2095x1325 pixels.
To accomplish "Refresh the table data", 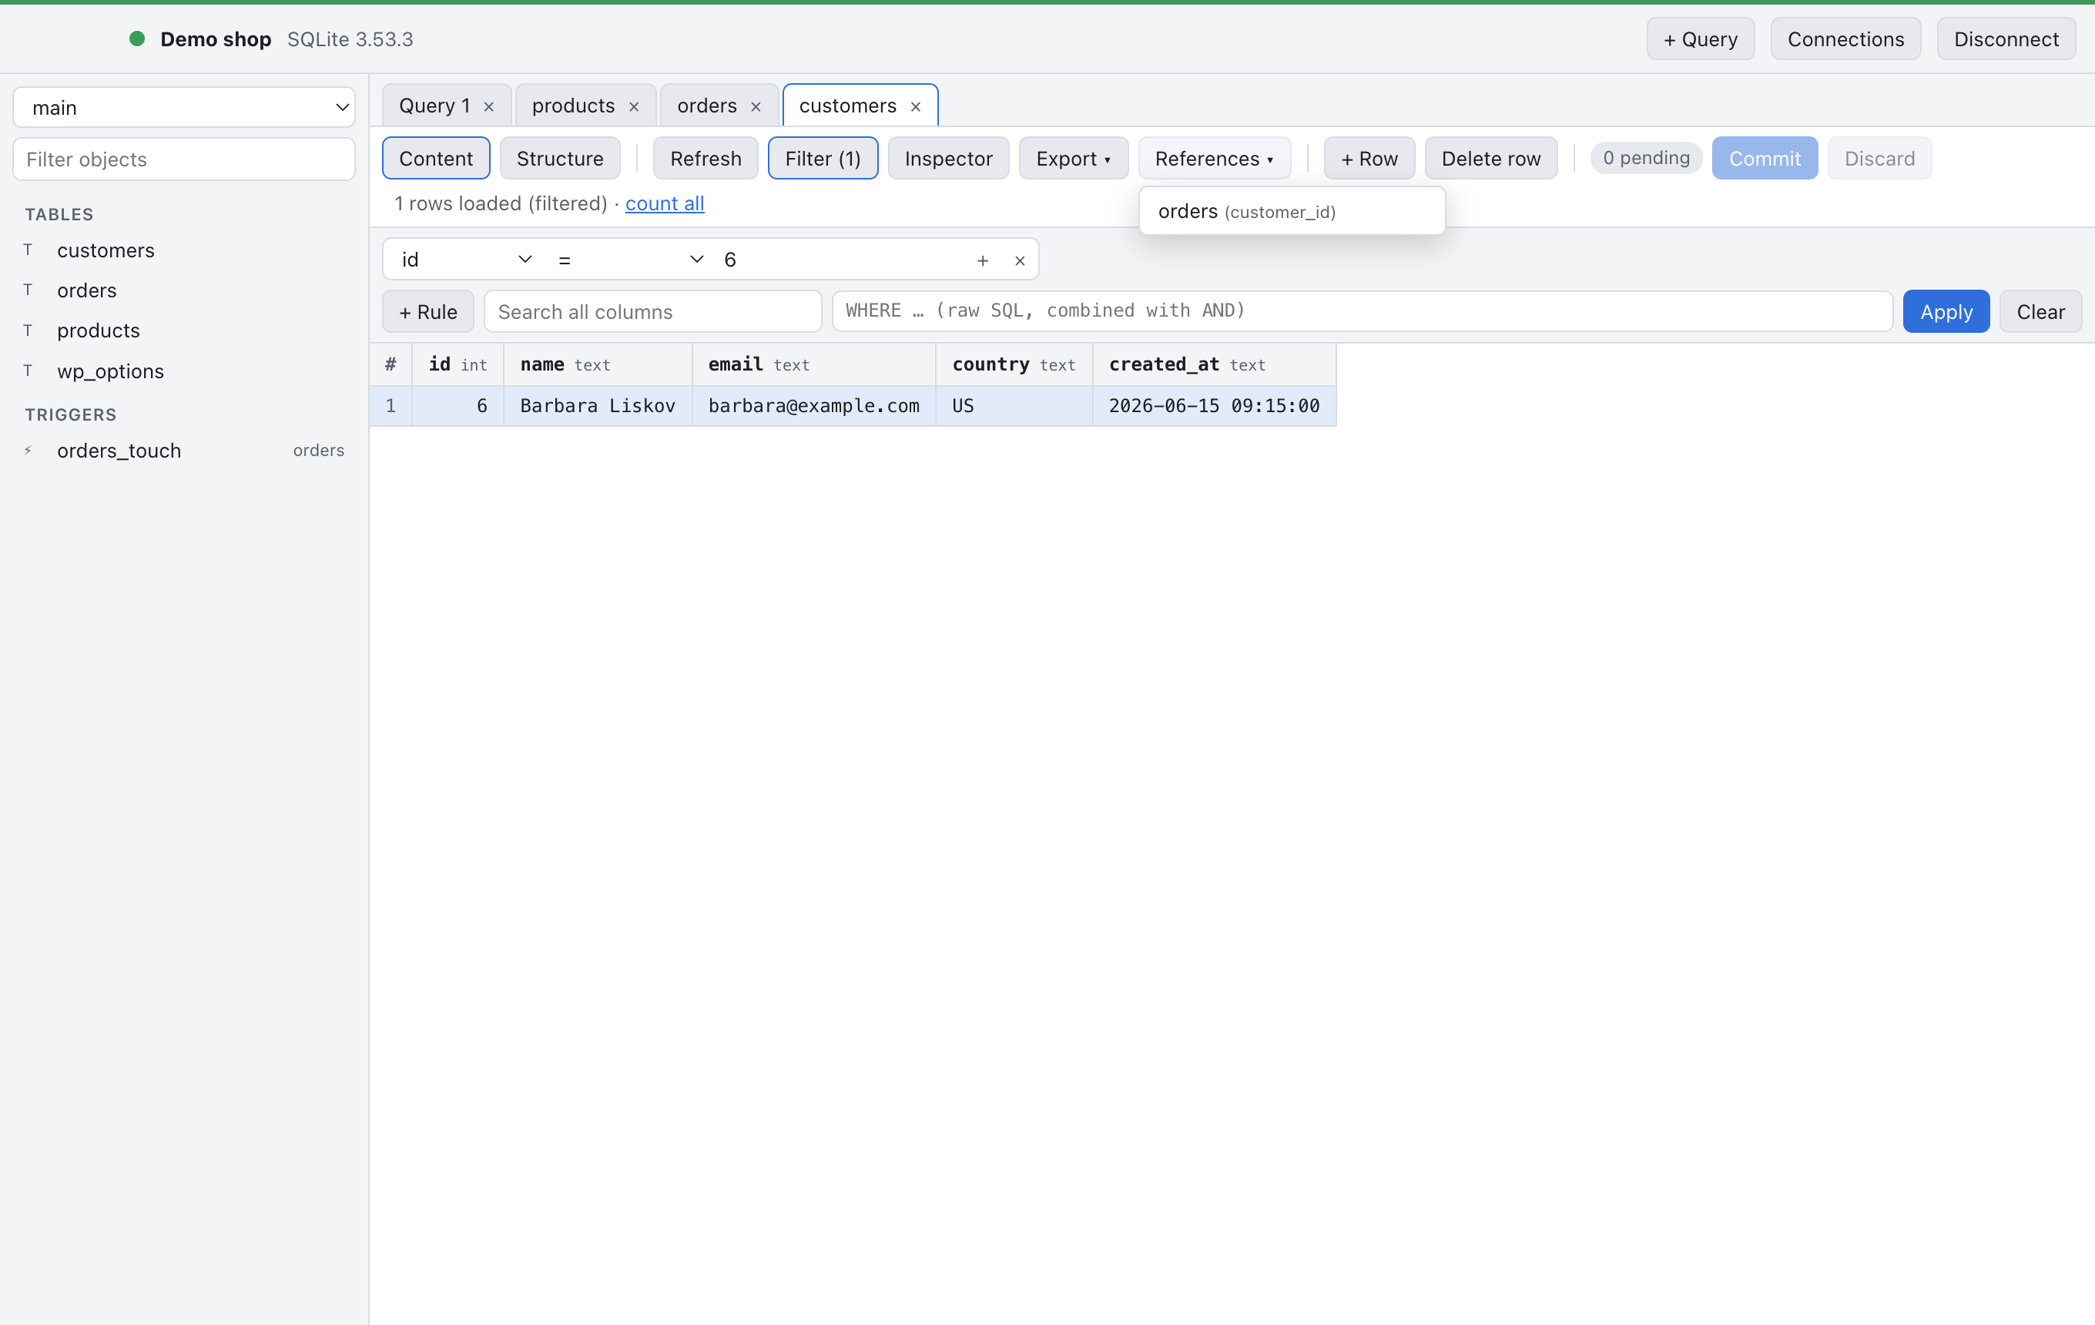I will click(706, 159).
